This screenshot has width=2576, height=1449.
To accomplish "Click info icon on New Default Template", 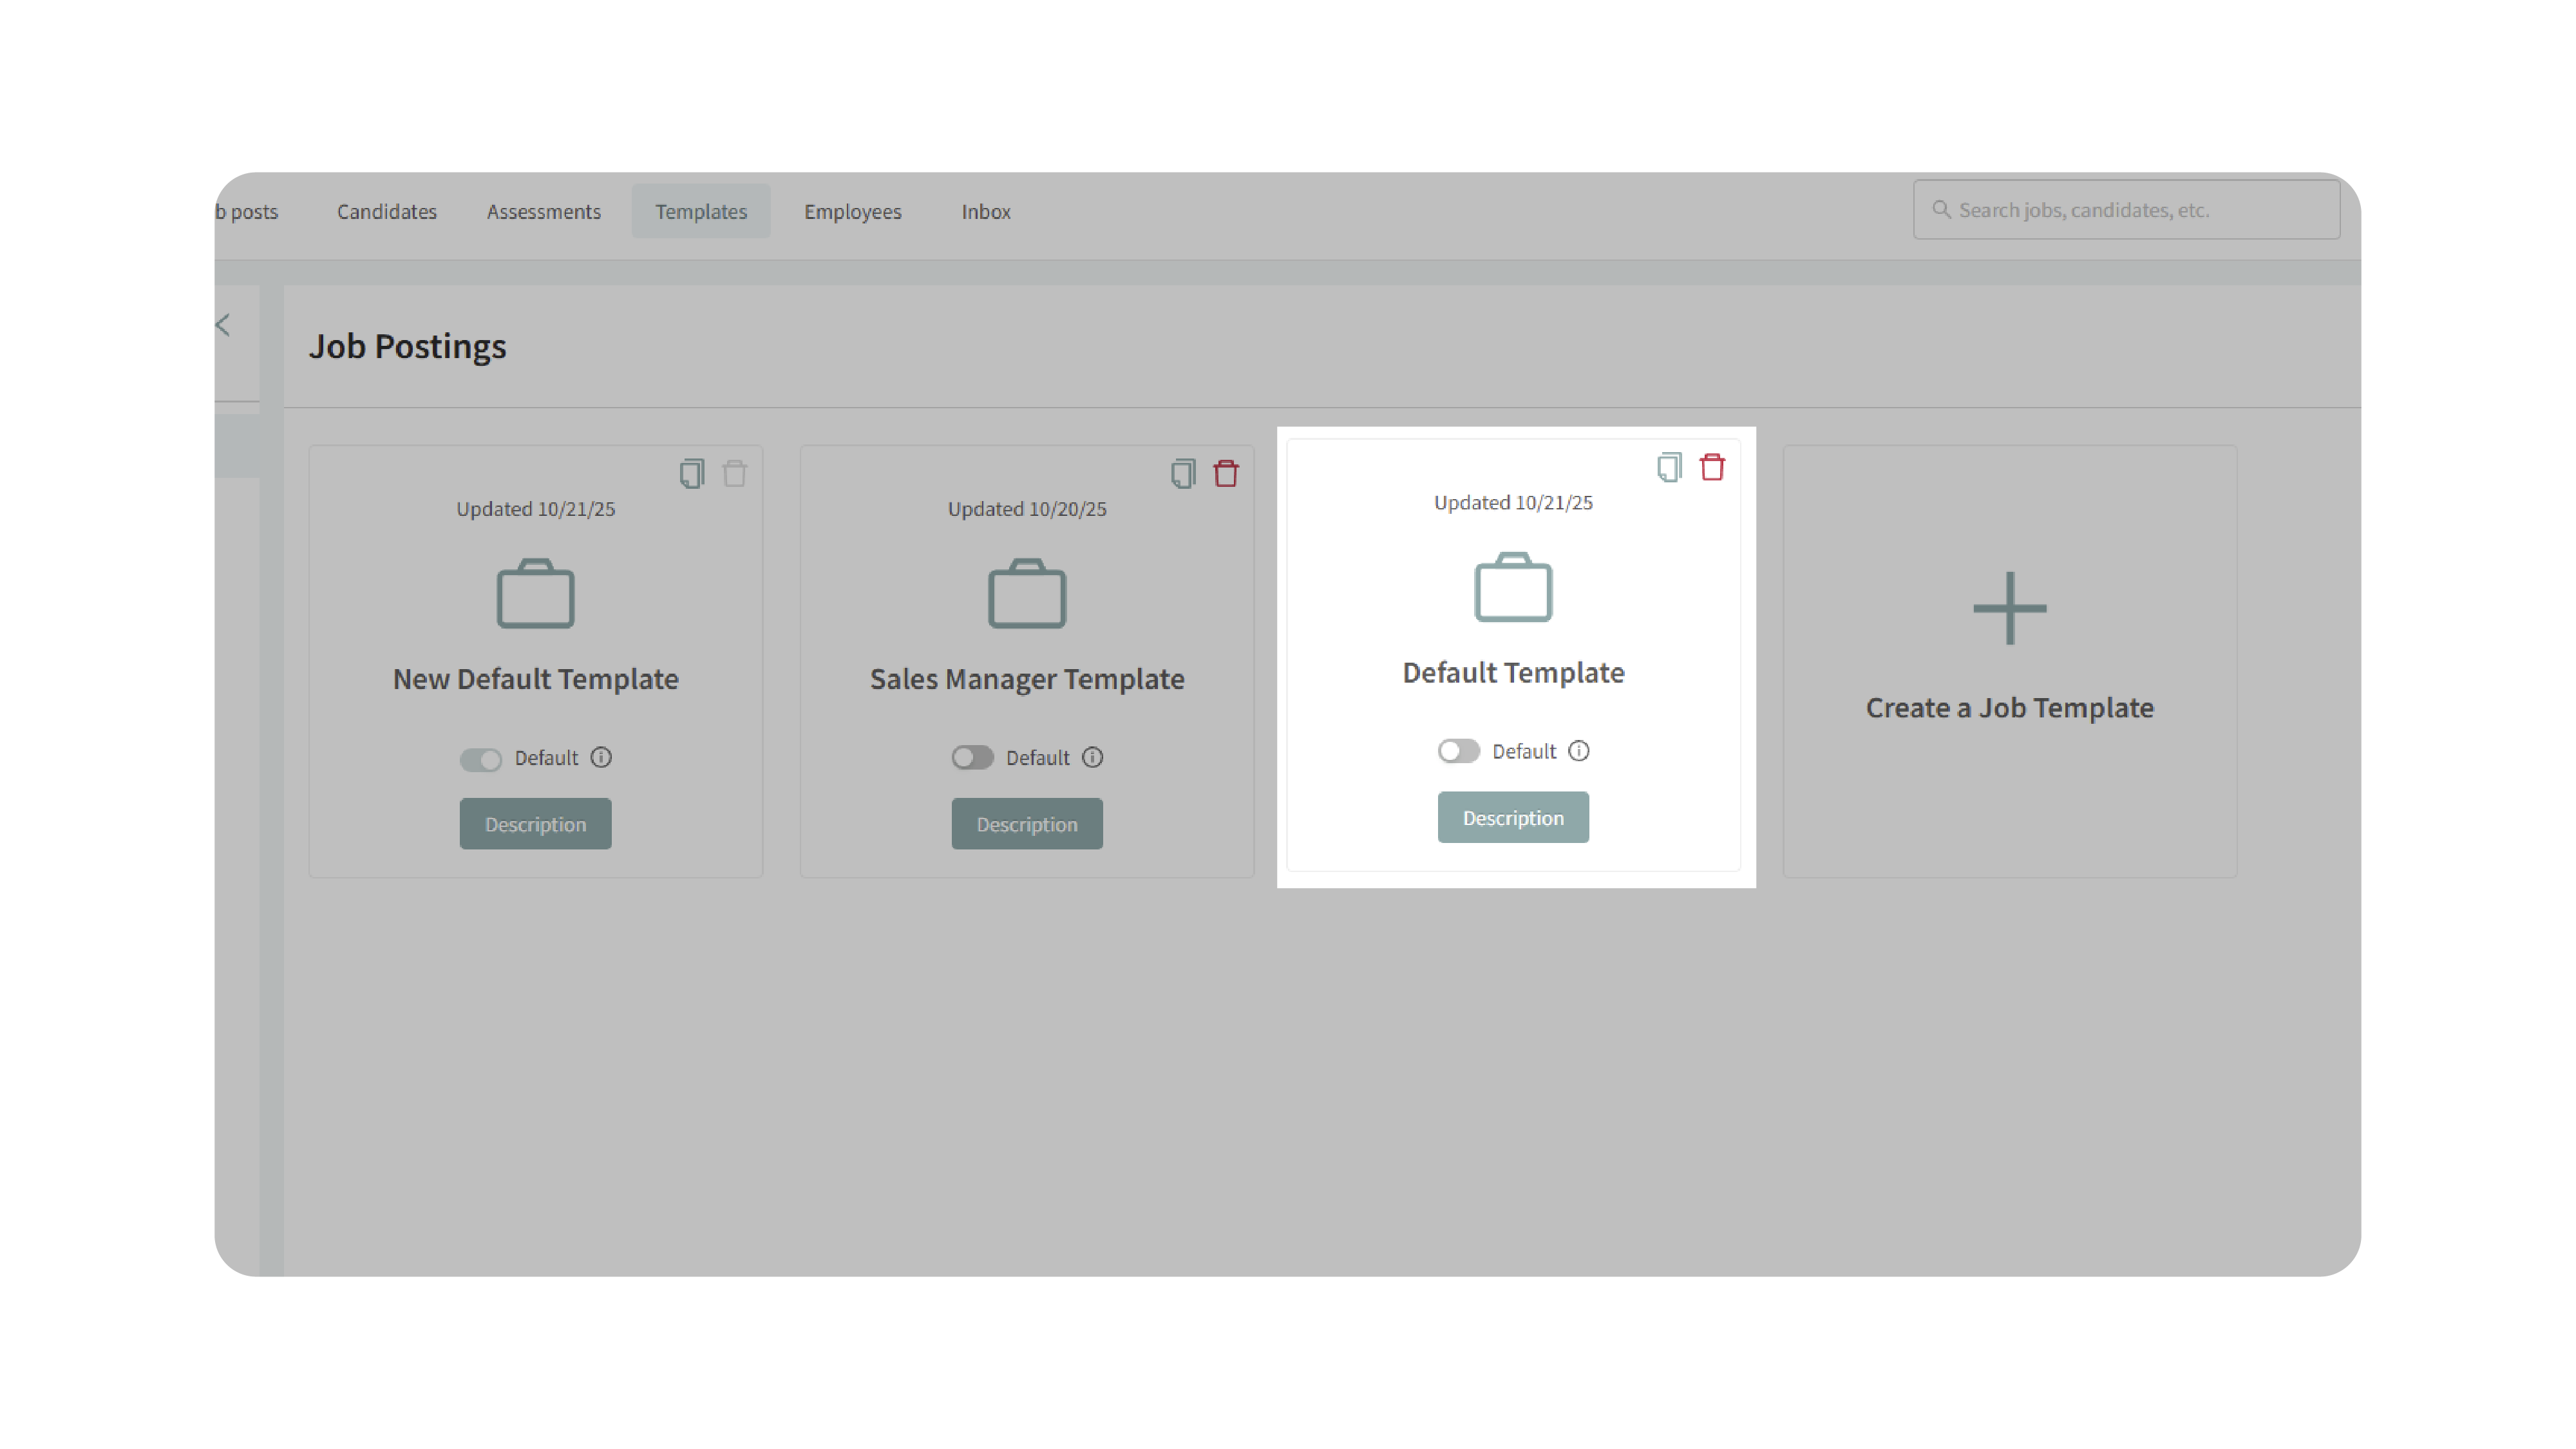I will point(601,757).
